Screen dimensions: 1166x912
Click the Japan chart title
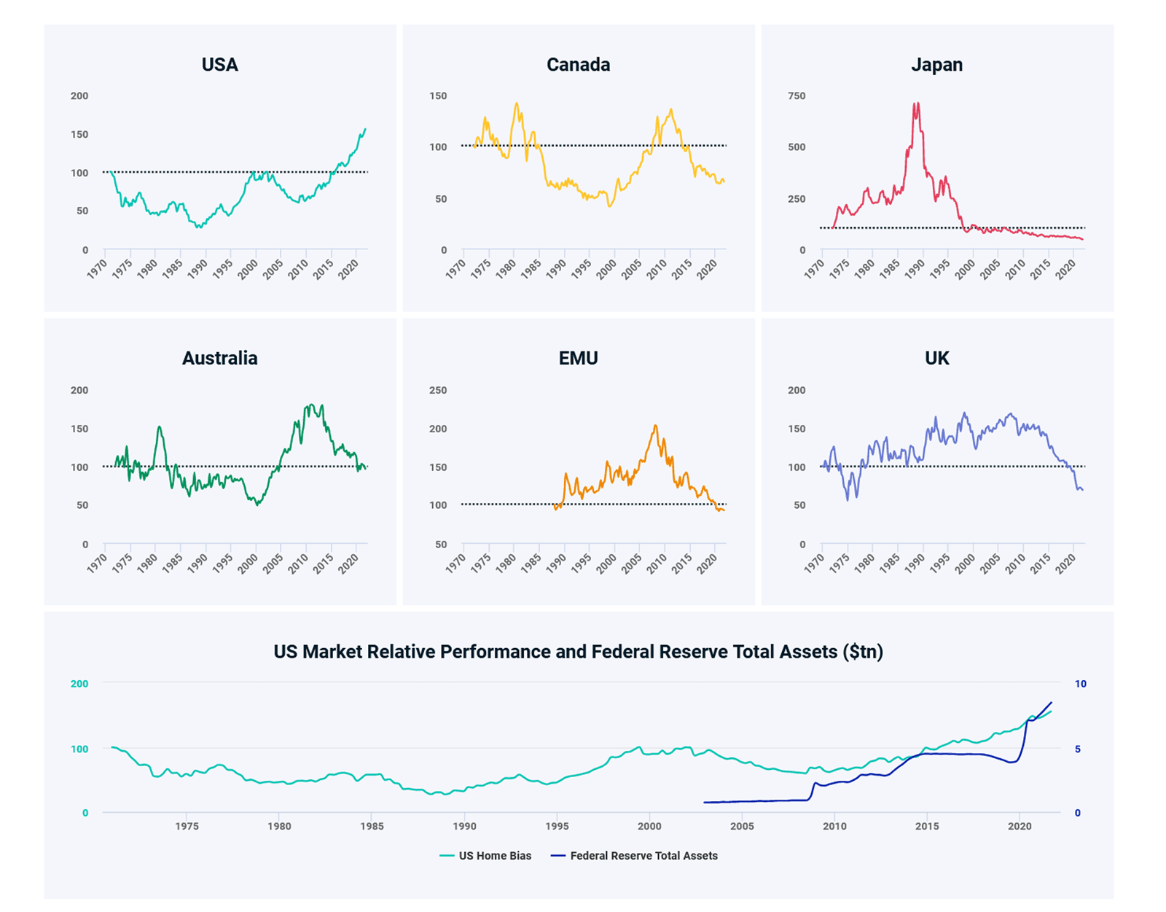tap(937, 65)
